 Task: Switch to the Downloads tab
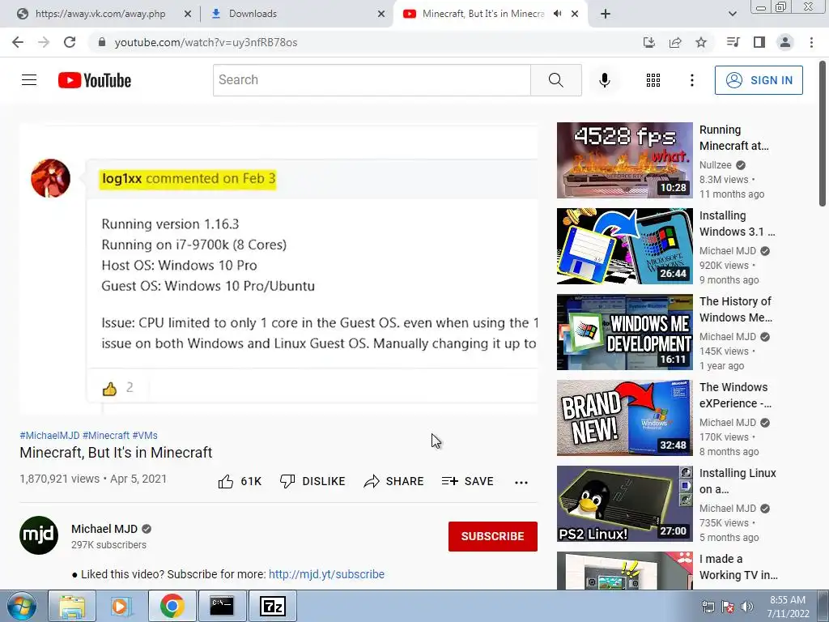253,14
